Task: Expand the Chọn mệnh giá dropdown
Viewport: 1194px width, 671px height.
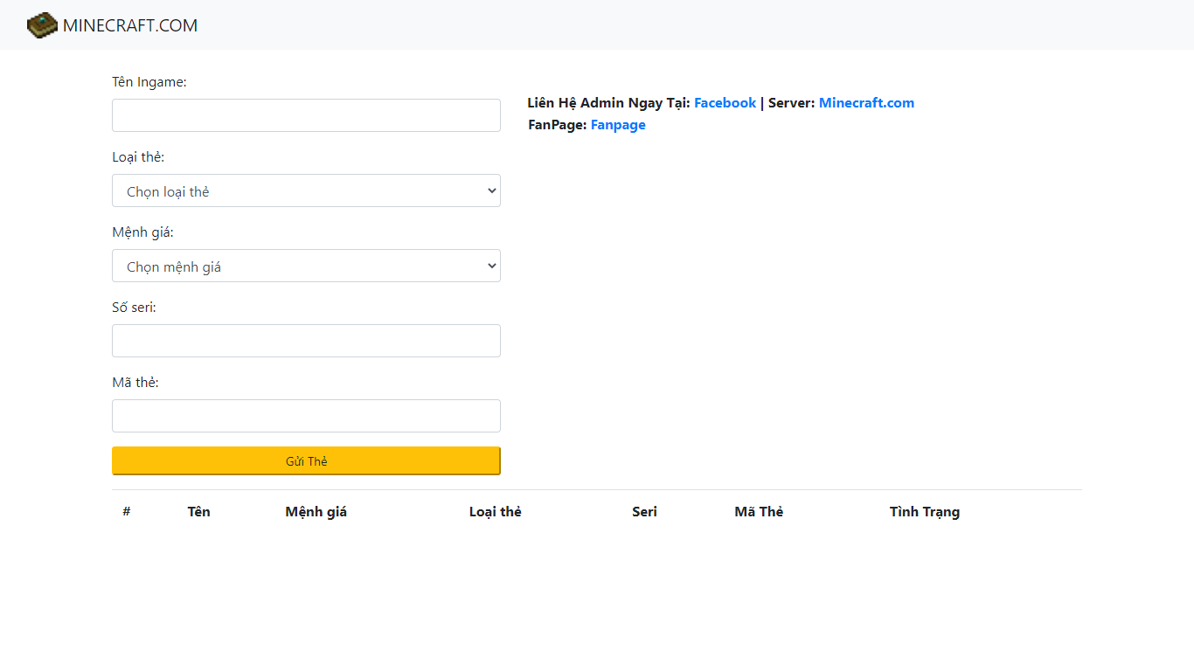Action: tap(306, 266)
